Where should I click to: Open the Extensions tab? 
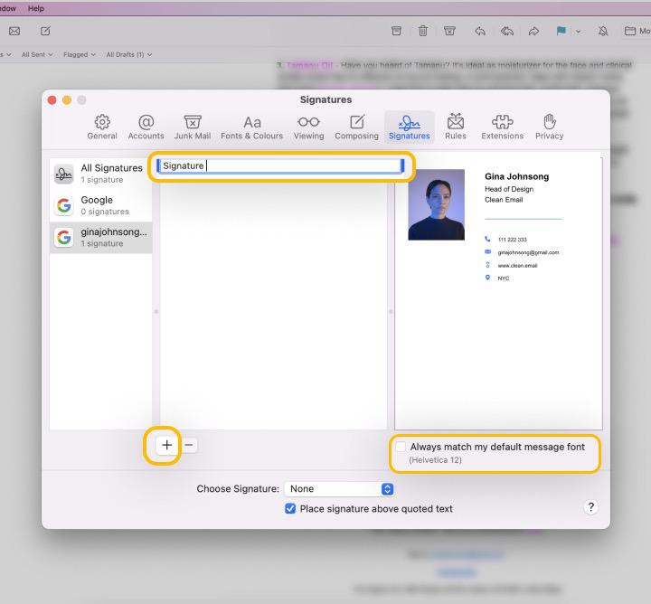point(502,127)
